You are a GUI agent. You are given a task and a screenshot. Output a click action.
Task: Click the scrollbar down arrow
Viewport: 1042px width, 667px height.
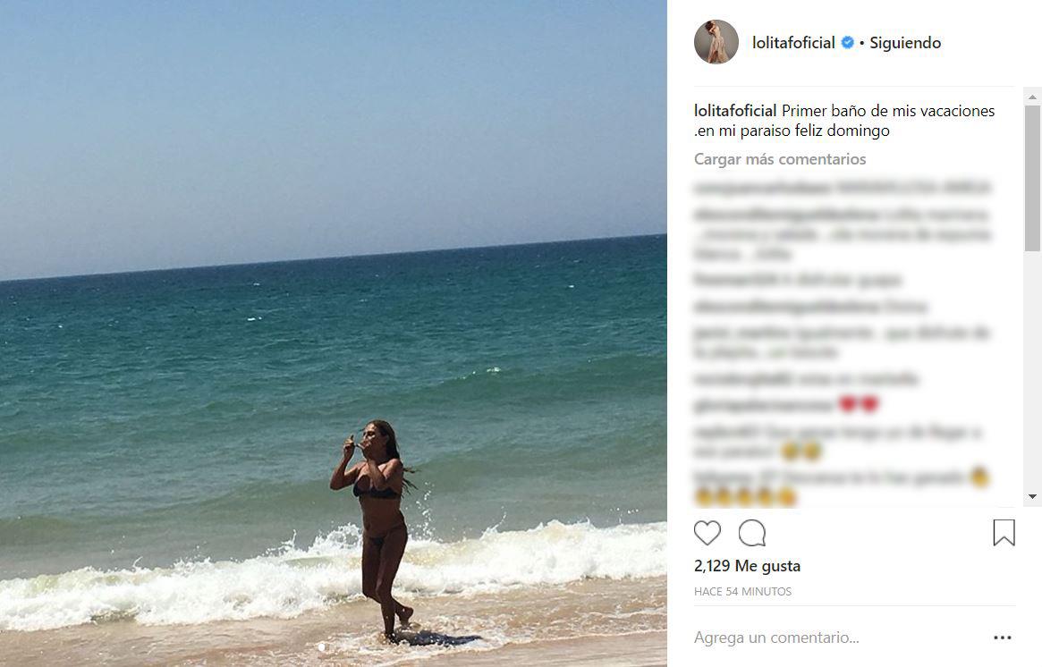pos(1032,496)
